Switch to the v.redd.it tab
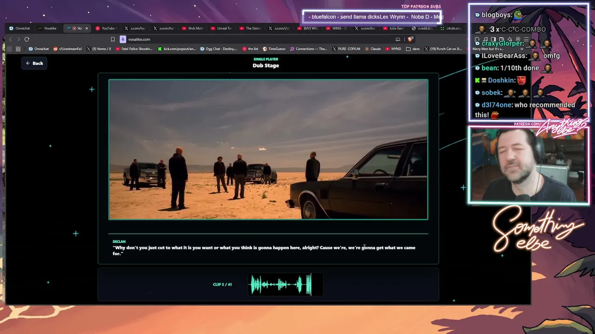 pos(423,28)
